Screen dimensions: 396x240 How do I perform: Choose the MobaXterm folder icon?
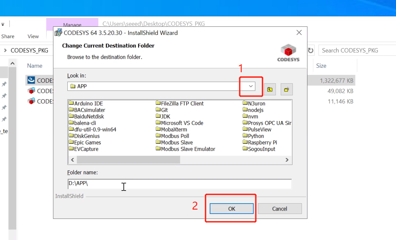(x=158, y=129)
